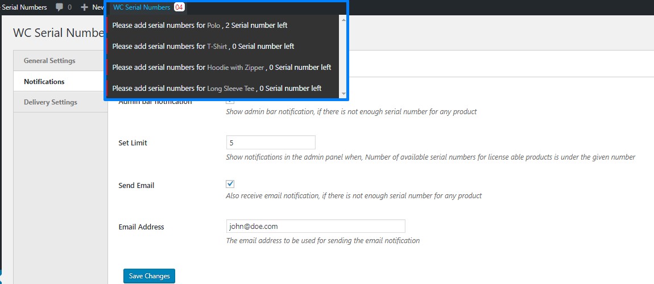The image size is (654, 284).
Task: Click the red 04 notification badge
Action: pyautogui.click(x=179, y=7)
